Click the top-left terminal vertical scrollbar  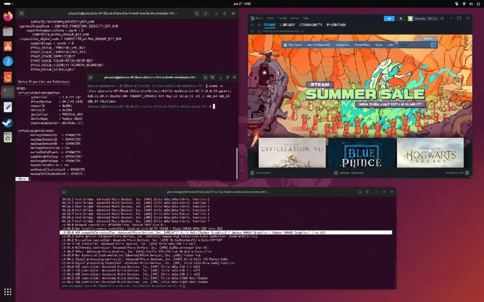[x=237, y=163]
